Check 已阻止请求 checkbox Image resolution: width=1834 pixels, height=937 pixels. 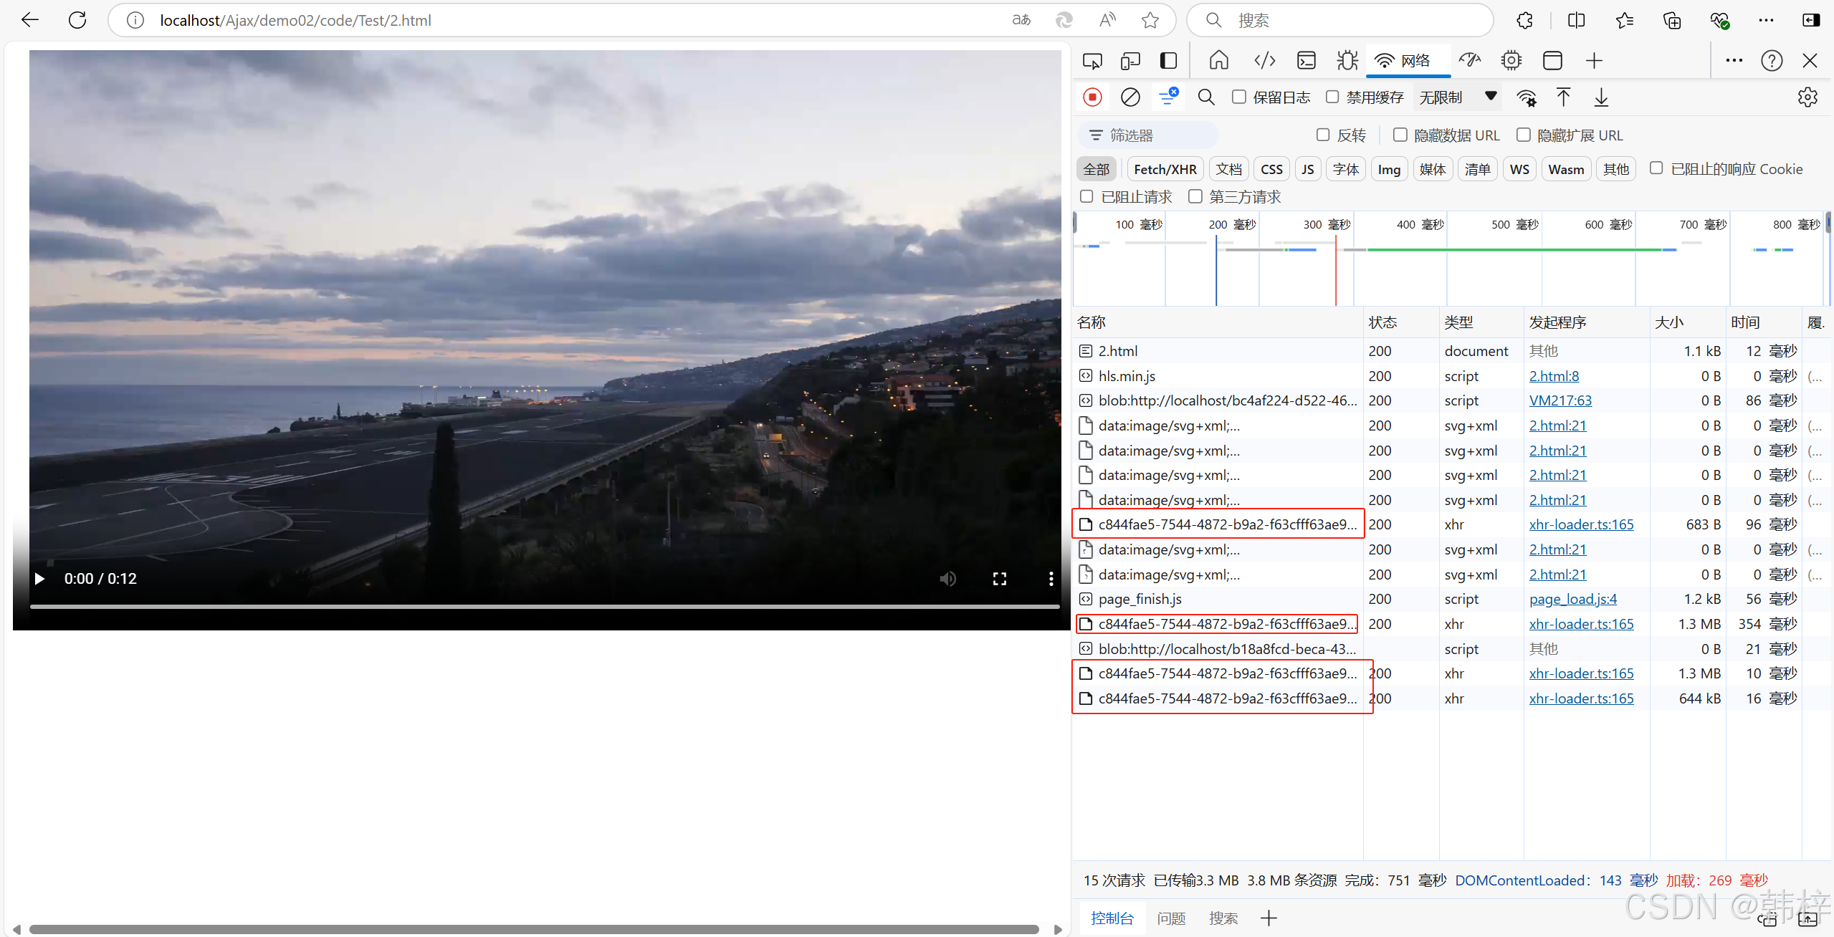tap(1086, 196)
